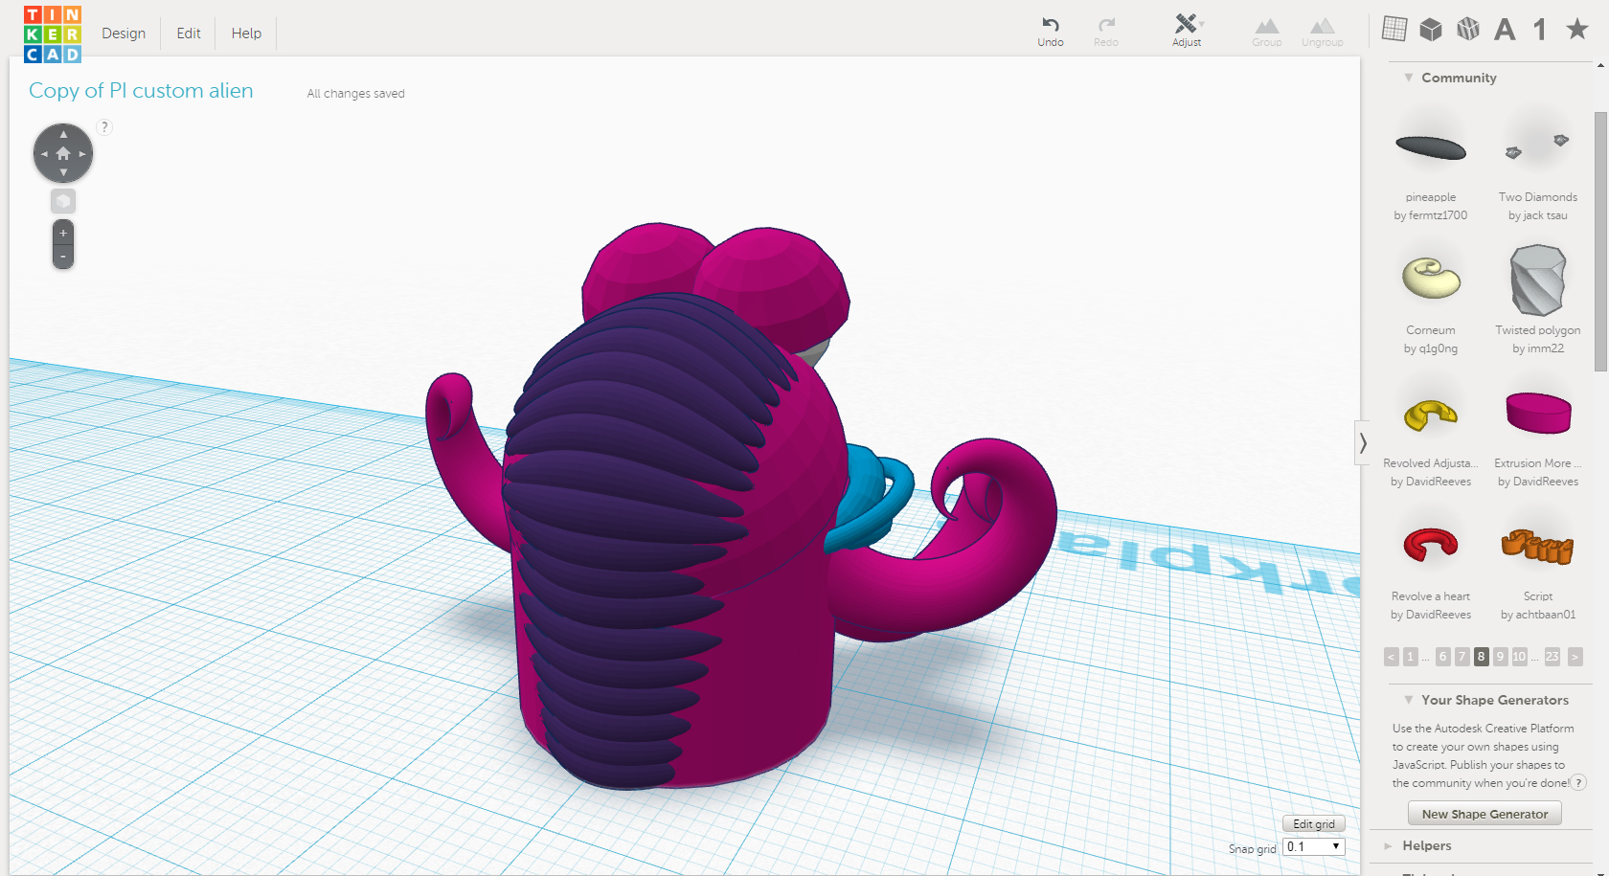Click the Tinkercad logo
This screenshot has height=876, width=1609.
click(x=53, y=34)
